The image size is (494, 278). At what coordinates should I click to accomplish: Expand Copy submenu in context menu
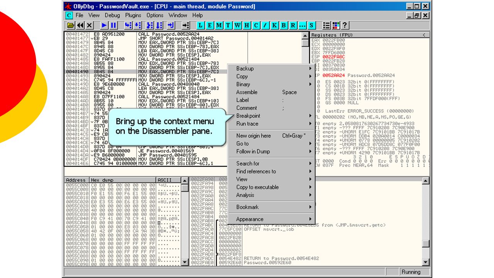[272, 76]
